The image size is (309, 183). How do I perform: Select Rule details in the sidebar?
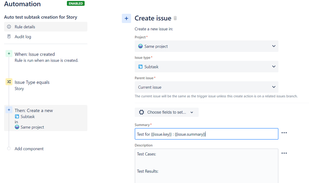(x=25, y=27)
